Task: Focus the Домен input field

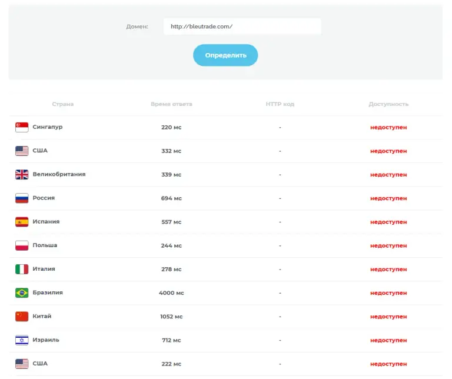Action: coord(242,26)
